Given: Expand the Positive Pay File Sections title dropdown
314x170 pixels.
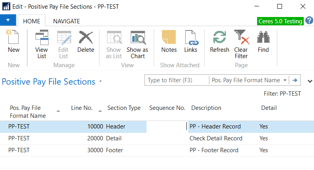Looking at the screenshot, I should (101, 82).
